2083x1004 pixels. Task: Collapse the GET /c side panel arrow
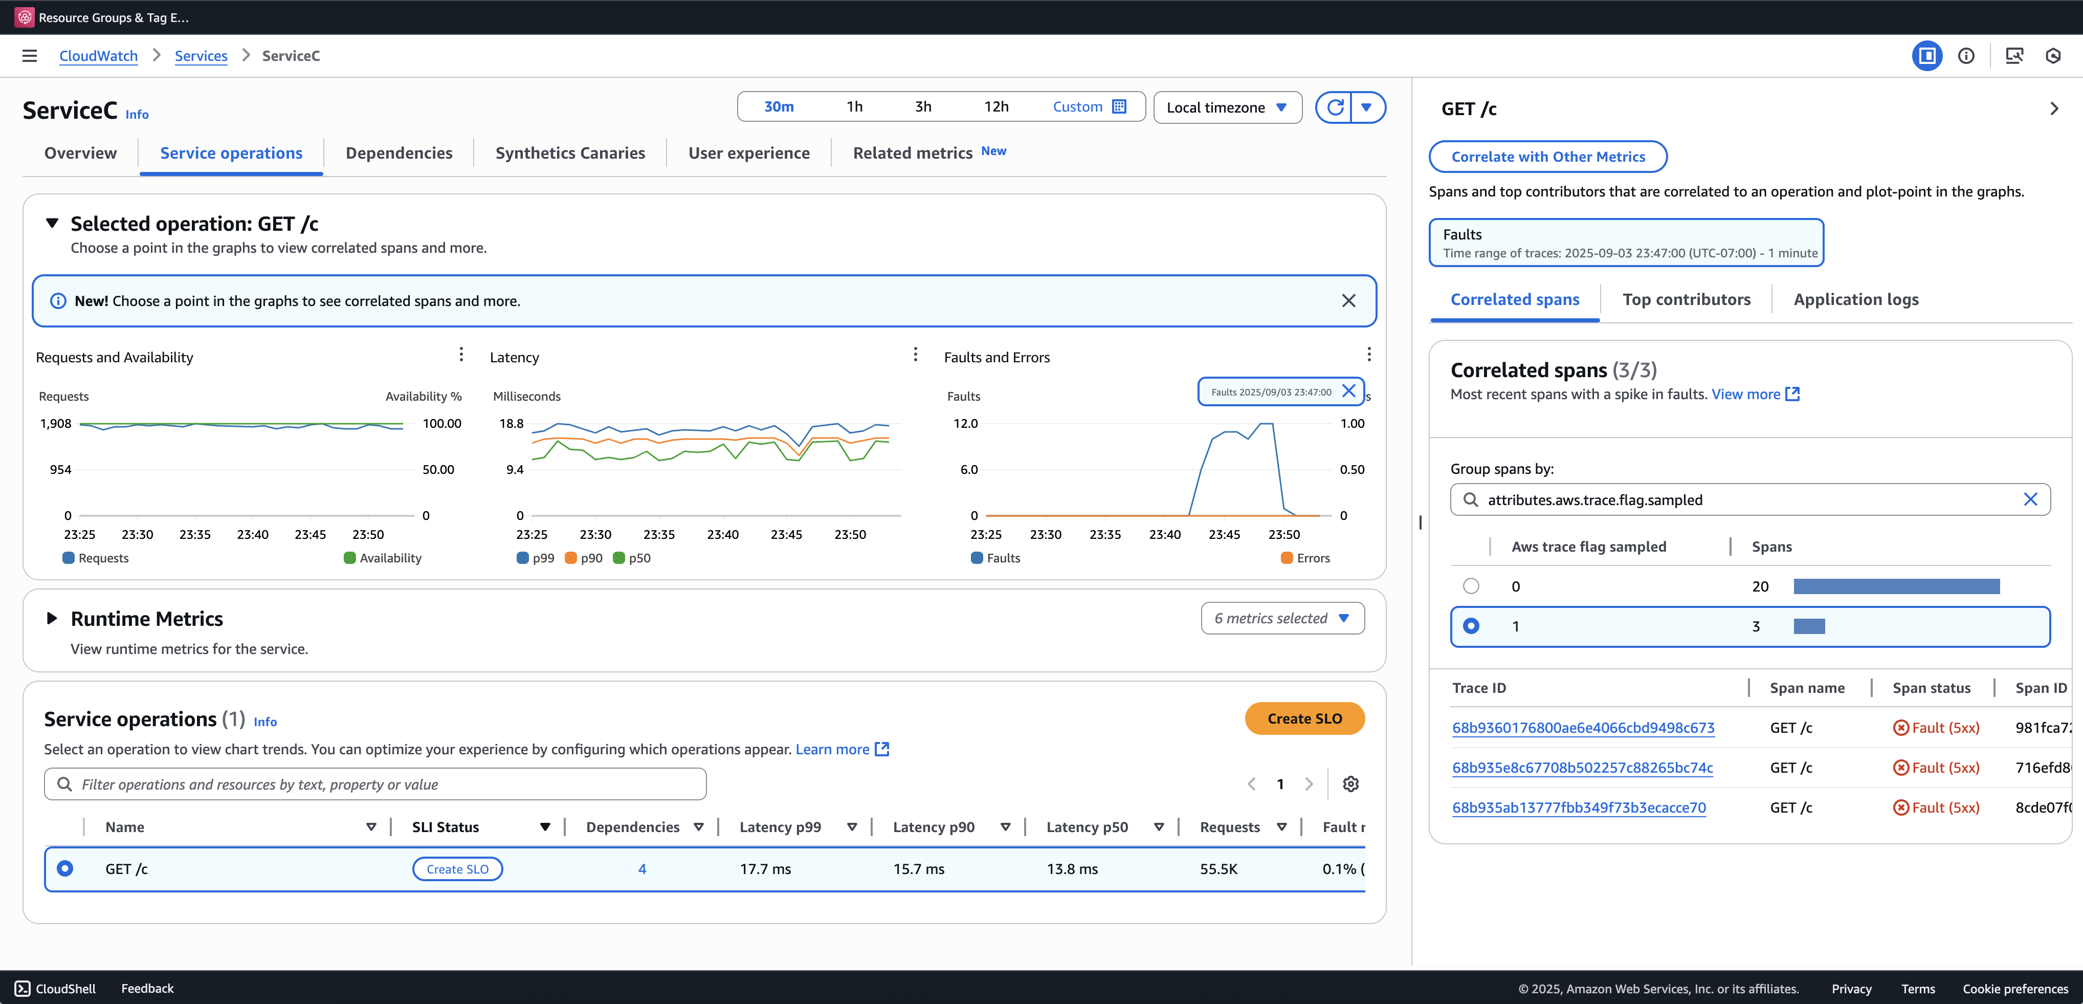2054,108
